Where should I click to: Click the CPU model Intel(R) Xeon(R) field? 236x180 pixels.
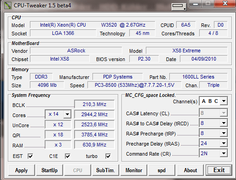click(92, 25)
